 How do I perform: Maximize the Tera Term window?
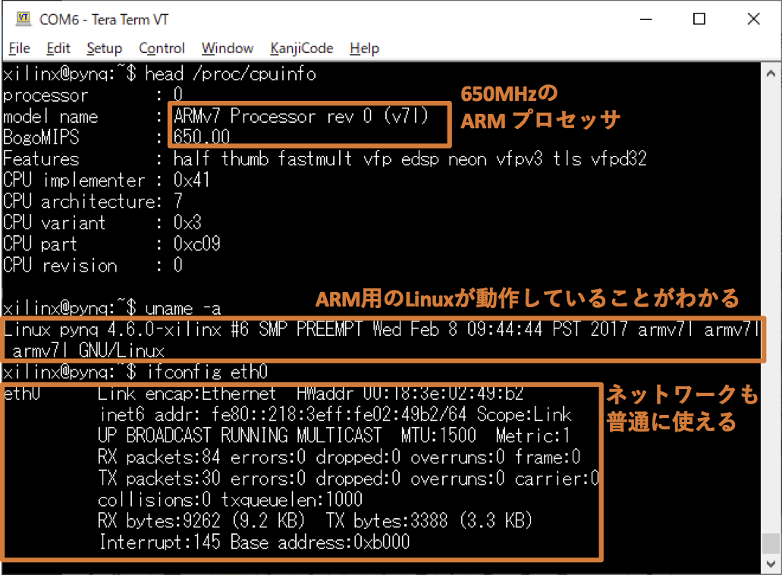[699, 19]
